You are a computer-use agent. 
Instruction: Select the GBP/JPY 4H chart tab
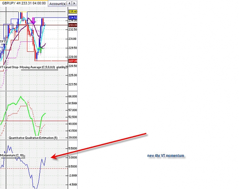(24, 3)
